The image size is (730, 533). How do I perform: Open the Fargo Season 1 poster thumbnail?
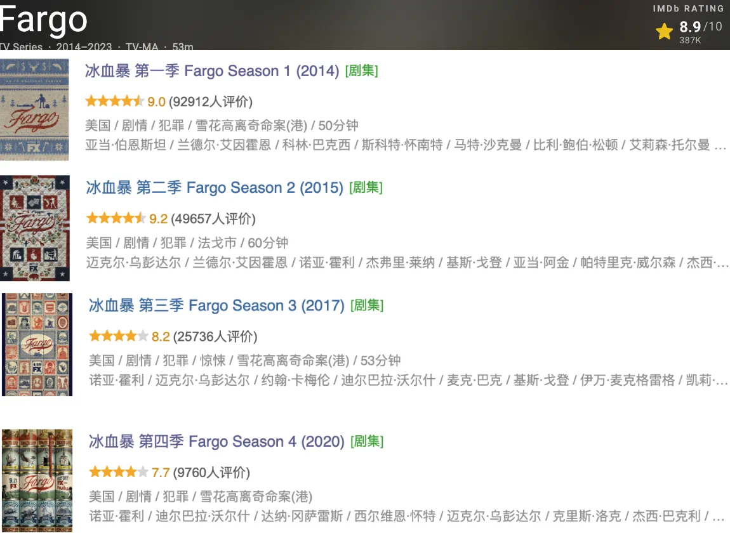(34, 109)
